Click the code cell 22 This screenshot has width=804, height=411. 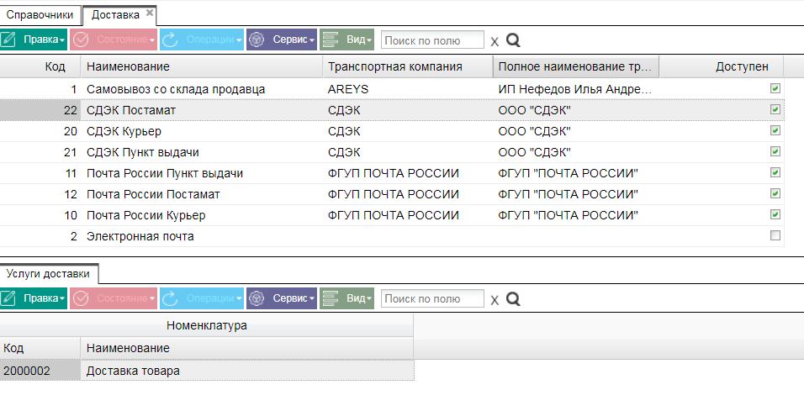tap(40, 110)
